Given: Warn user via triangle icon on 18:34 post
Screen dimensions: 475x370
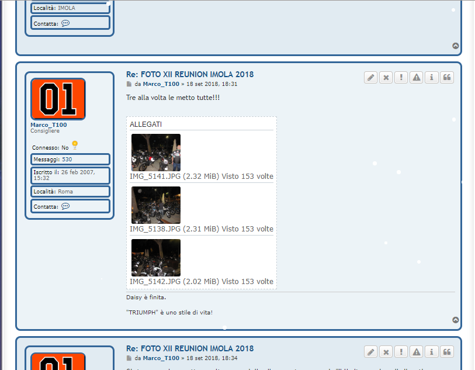Looking at the screenshot, I should point(417,352).
